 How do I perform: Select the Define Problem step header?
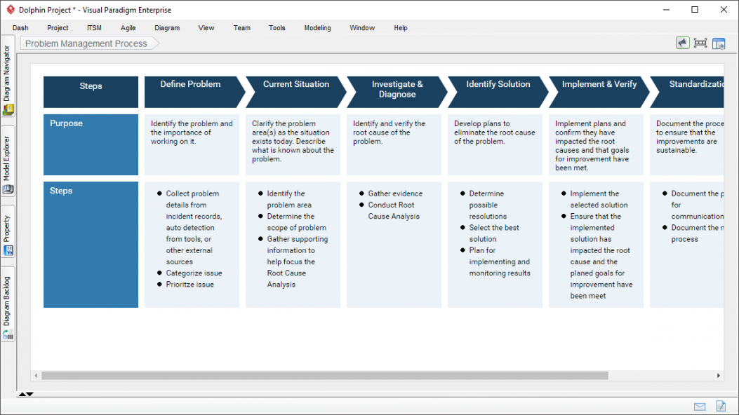tap(190, 85)
